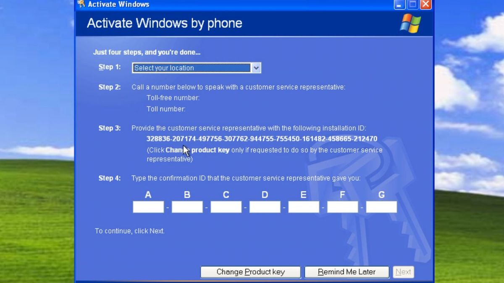Screen dimensions: 504x283
Task: Click the 'Step 1:' label
Action: coord(110,67)
